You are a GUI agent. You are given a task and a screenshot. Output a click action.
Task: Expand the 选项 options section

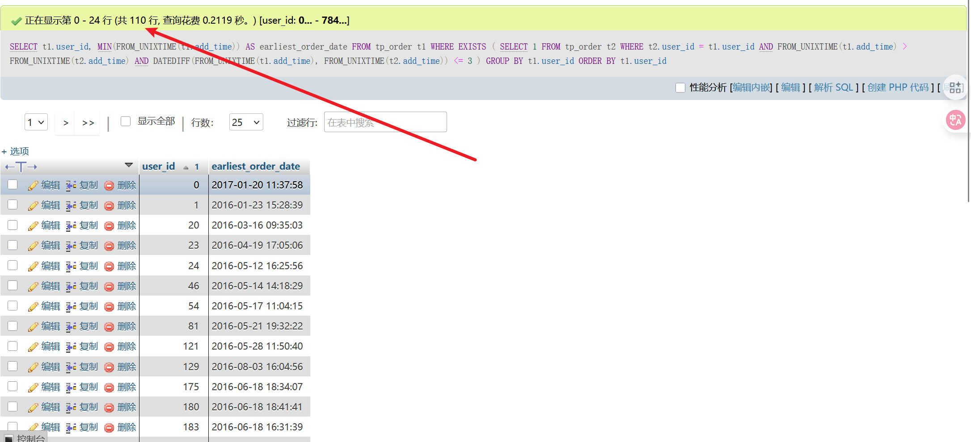click(16, 151)
